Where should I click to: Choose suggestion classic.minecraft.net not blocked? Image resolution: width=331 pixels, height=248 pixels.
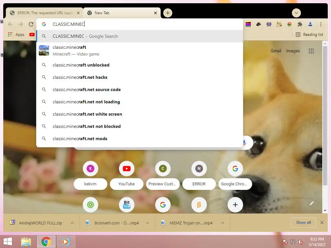click(x=140, y=126)
